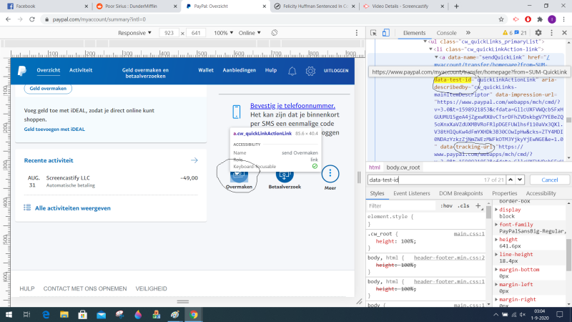Screen dimensions: 572x322
Task: Open File Explorer from the taskbar
Action: pos(62,314)
